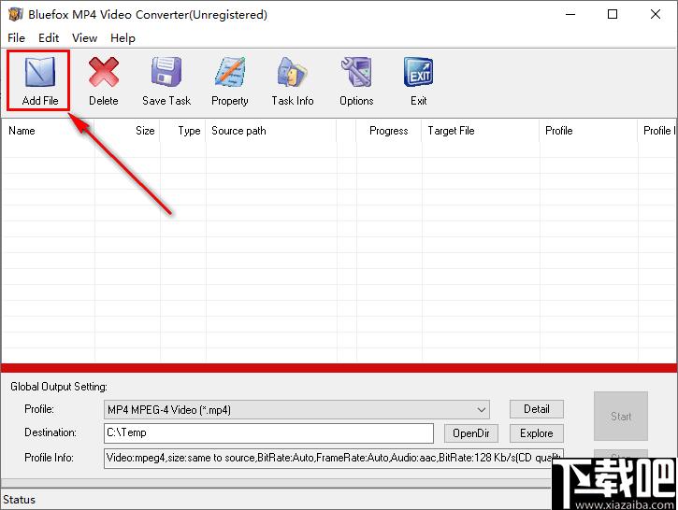Click the Target File column header

tap(478, 131)
